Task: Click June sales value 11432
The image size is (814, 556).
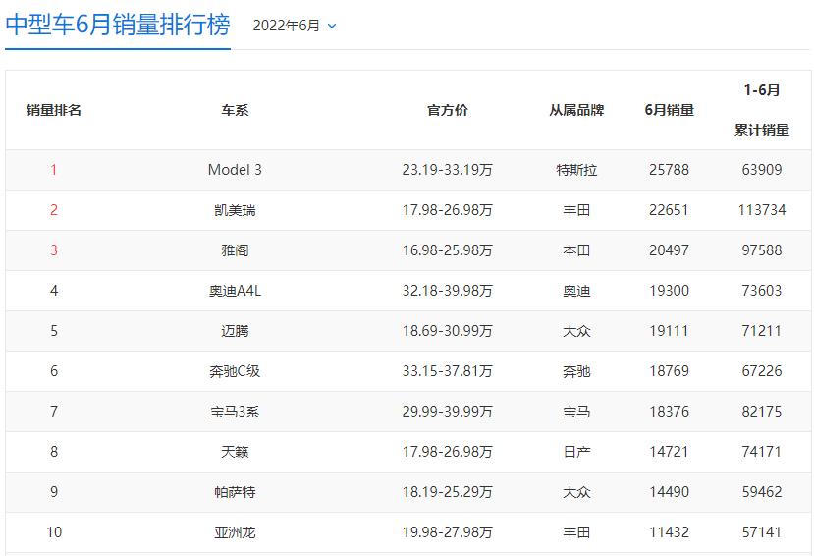Action: pyautogui.click(x=669, y=532)
